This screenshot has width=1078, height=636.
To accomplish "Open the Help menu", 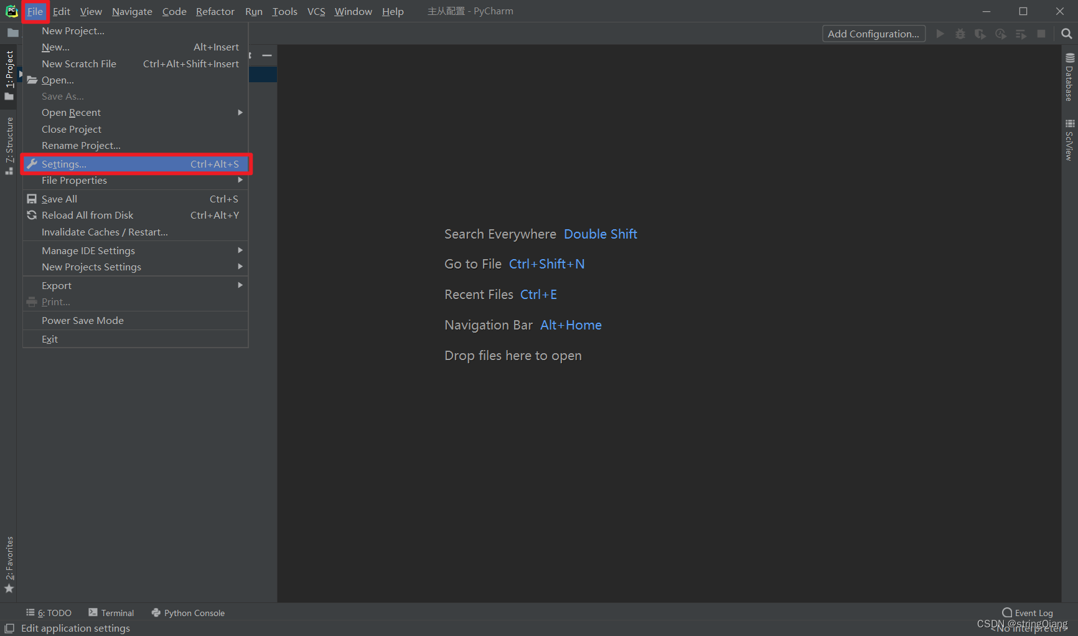I will pos(393,11).
